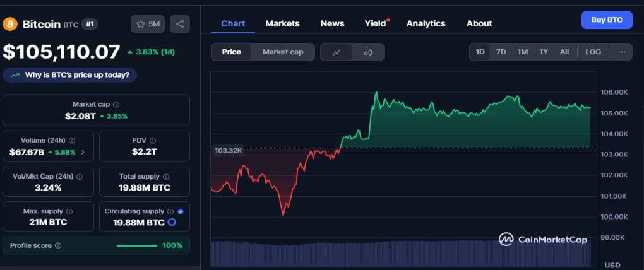
Task: Switch to candlestick chart icon
Action: (368, 52)
